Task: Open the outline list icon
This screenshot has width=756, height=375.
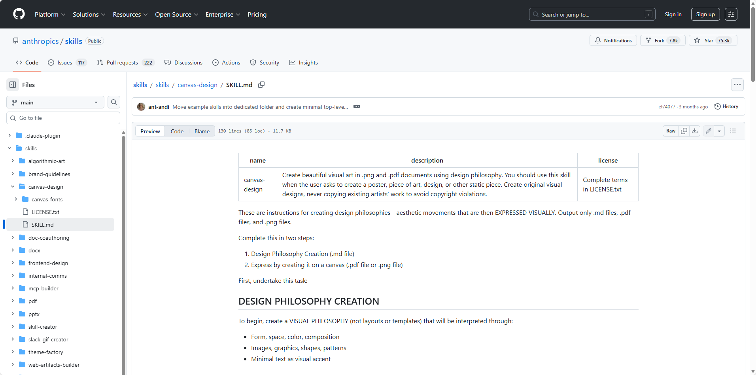Action: (733, 131)
